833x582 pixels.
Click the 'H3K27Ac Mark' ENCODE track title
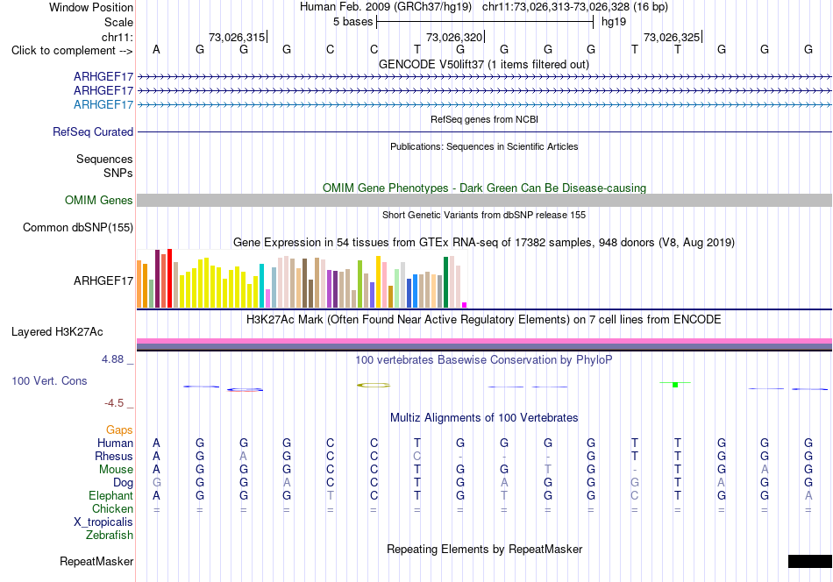pyautogui.click(x=484, y=320)
